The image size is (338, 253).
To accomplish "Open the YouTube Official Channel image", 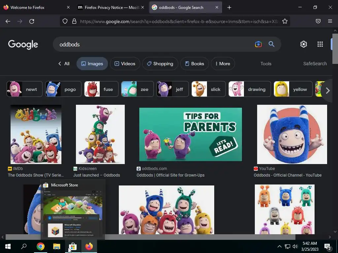I will pos(292,134).
